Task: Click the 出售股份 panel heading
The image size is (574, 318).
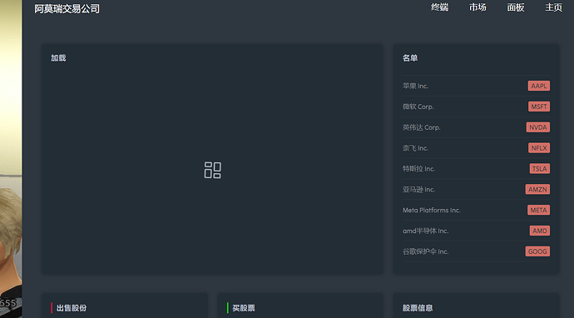Action: pyautogui.click(x=72, y=308)
